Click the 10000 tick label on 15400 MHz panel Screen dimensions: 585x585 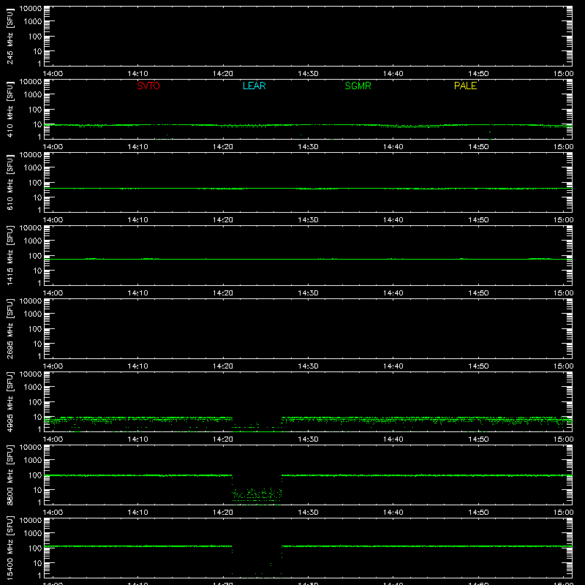tap(31, 521)
